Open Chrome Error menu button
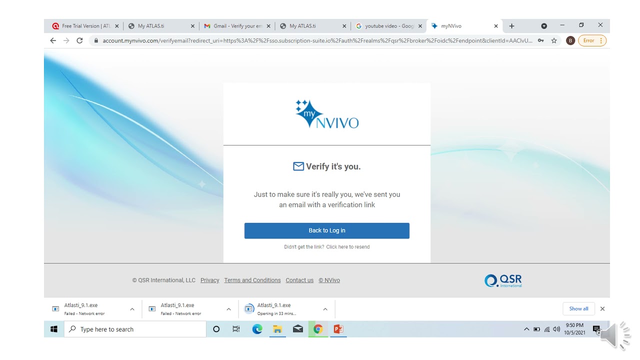The height and width of the screenshot is (360, 640). point(592,40)
